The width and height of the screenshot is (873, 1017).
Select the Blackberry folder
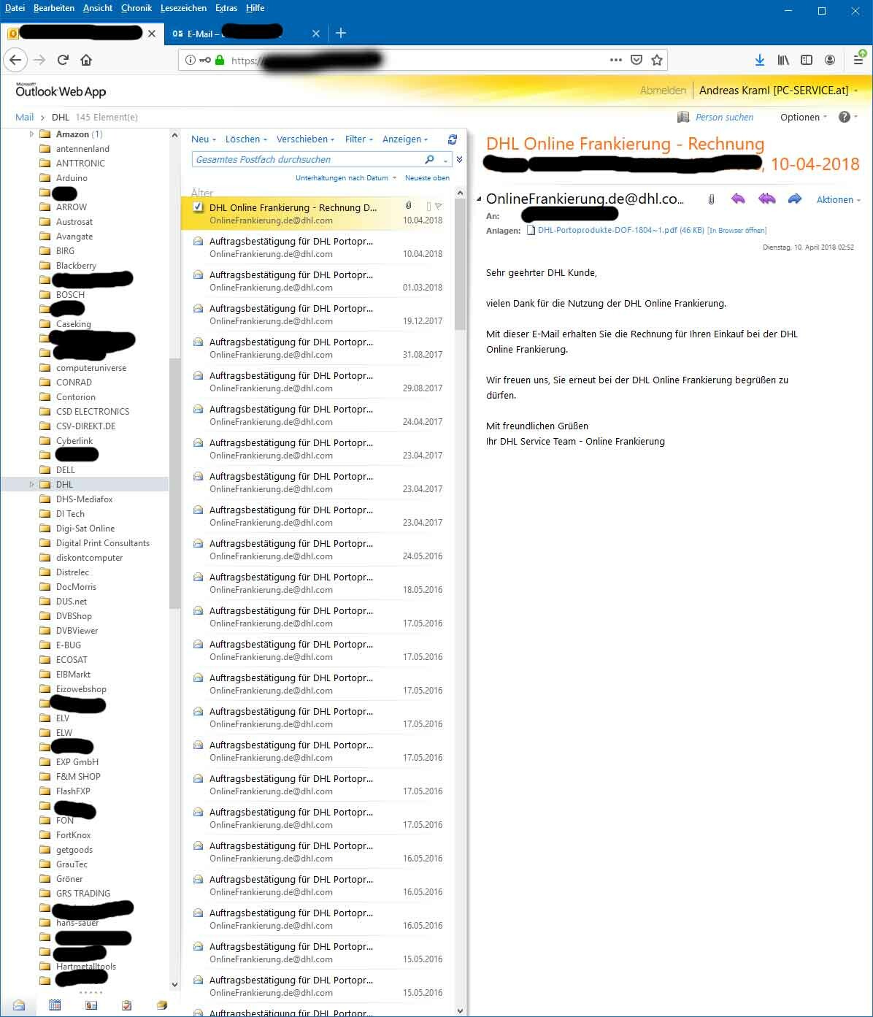point(76,266)
